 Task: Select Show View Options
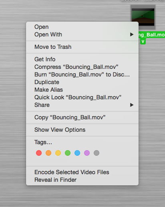[82, 130]
